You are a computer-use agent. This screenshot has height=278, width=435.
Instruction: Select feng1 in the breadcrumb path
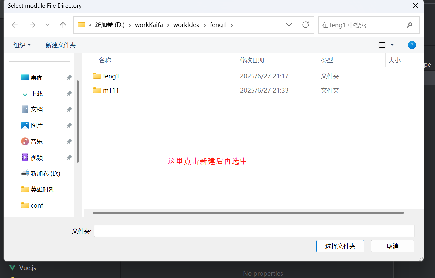[x=218, y=25]
